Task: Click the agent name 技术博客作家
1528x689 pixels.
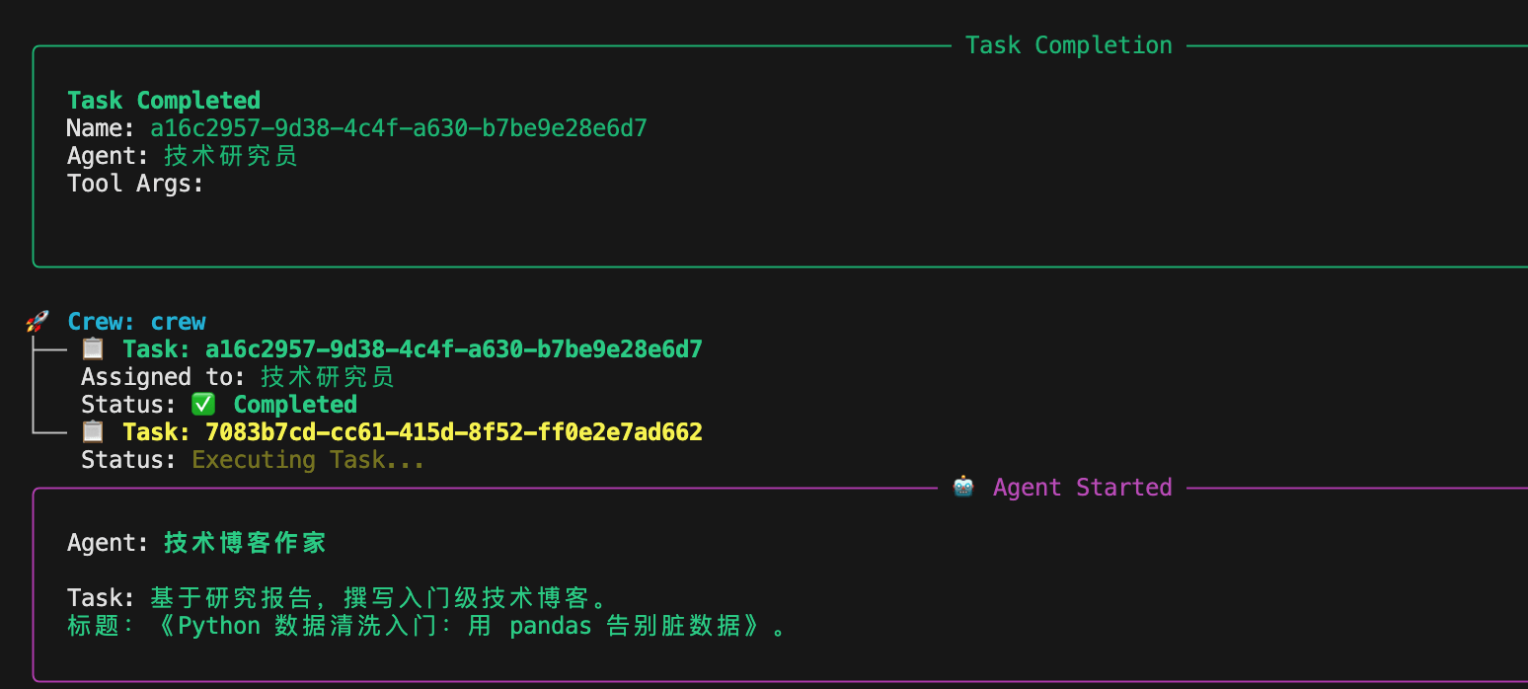Action: click(x=245, y=543)
